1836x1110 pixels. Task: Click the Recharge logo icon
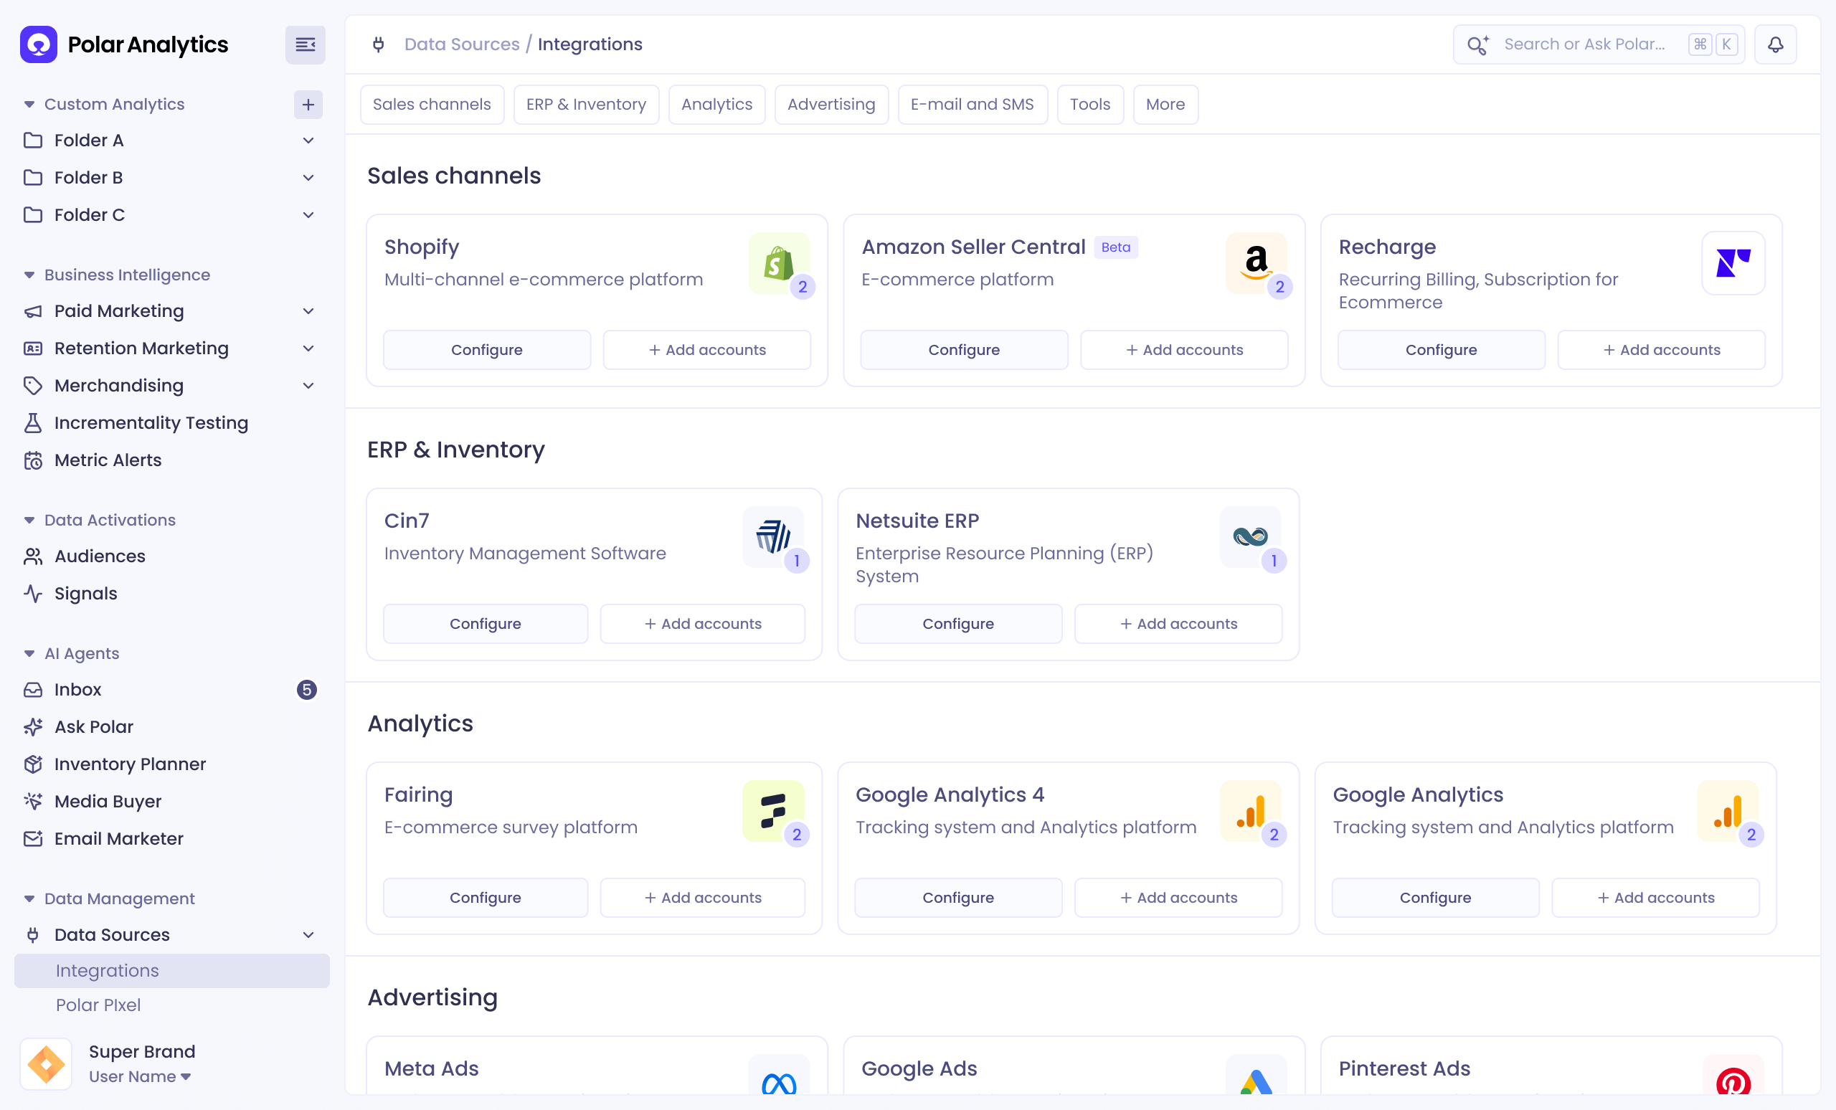tap(1733, 263)
